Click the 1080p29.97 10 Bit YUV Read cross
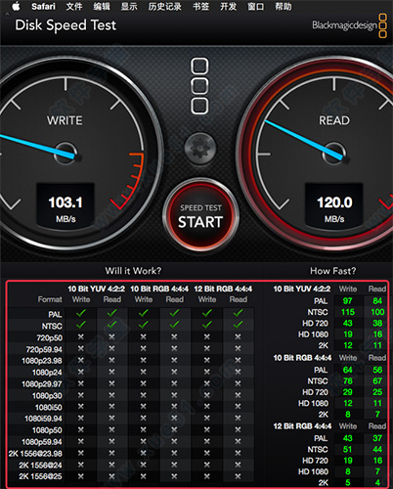Viewport: 393px width, 489px height. coord(111,383)
